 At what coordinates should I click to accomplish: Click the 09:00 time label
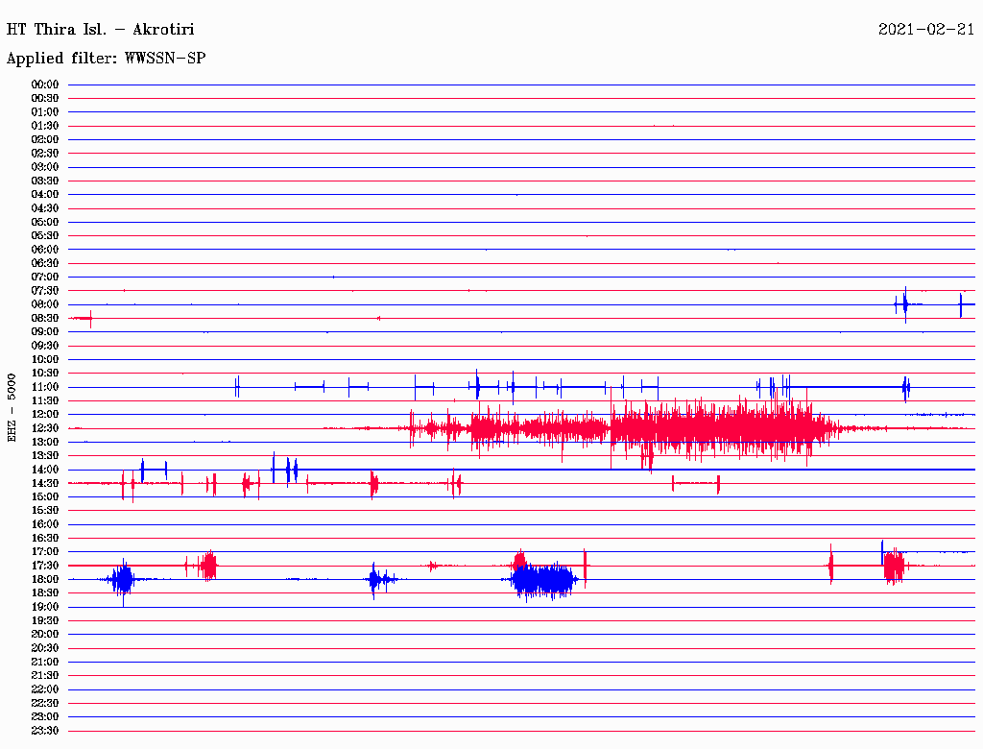[45, 332]
